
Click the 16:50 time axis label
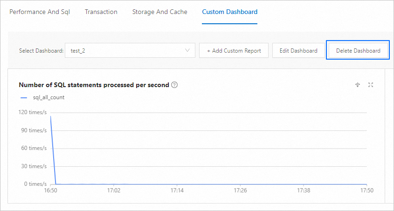click(50, 191)
